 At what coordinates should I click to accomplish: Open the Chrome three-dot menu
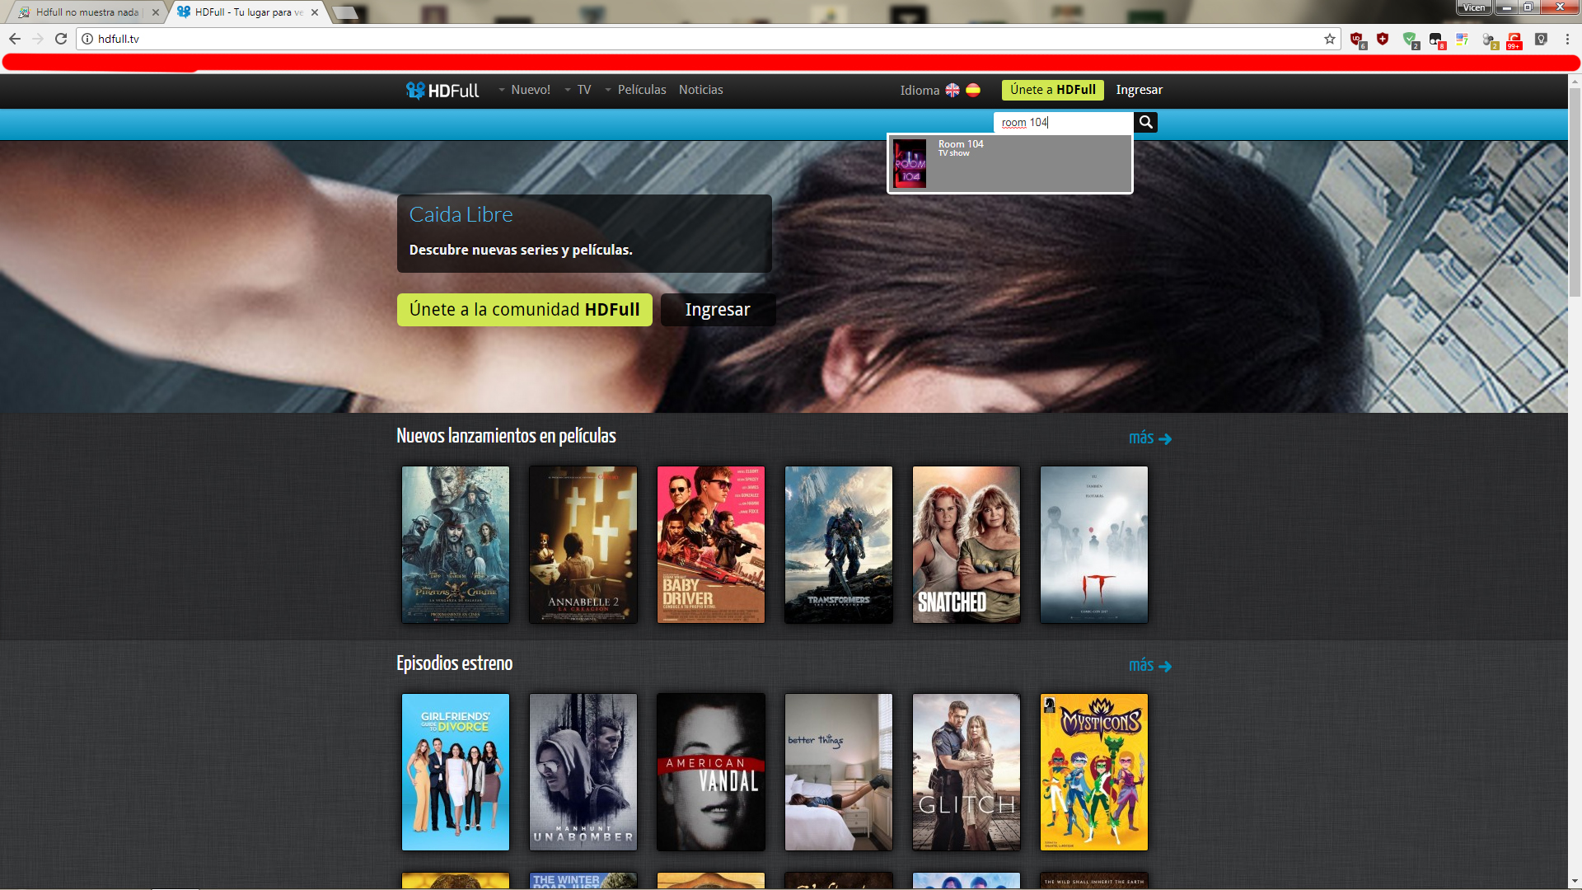pos(1567,39)
